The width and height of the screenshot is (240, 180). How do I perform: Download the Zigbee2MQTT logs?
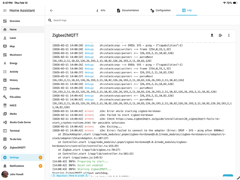point(212,35)
